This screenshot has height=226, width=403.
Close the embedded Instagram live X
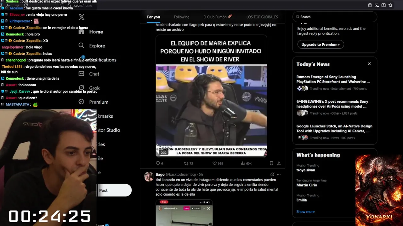[208, 208]
